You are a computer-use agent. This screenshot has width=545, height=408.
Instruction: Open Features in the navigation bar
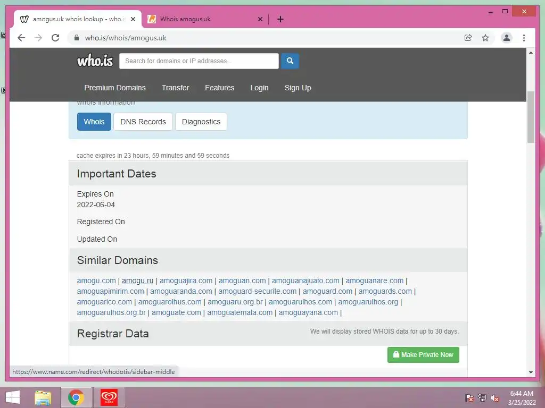(220, 88)
